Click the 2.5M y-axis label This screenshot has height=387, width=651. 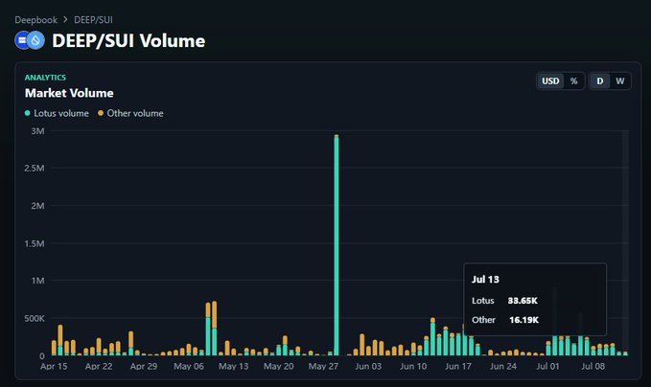pyautogui.click(x=35, y=168)
